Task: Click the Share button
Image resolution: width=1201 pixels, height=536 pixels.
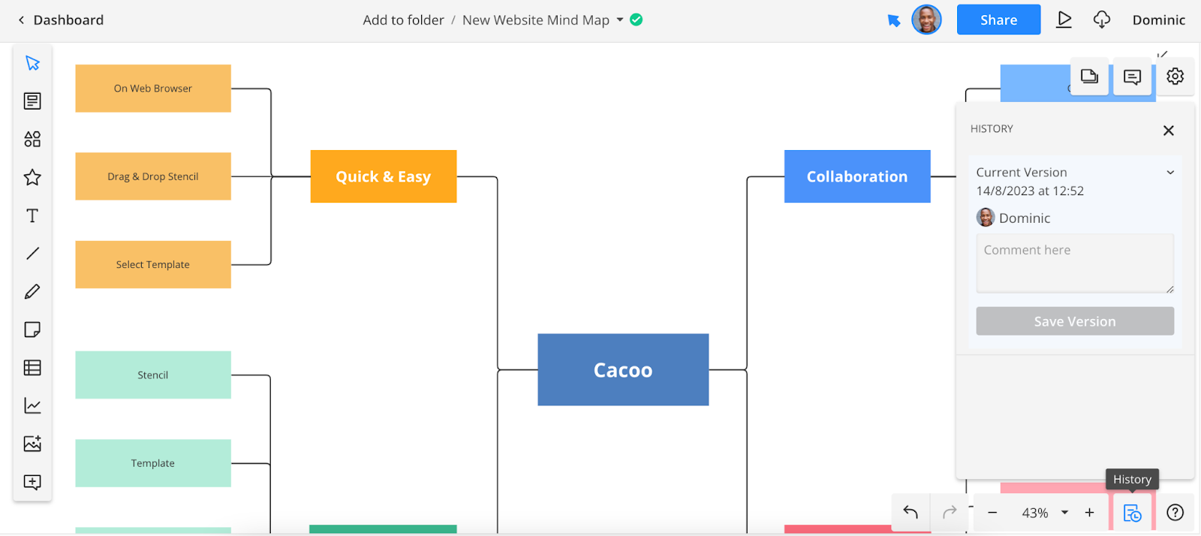Action: (x=999, y=20)
